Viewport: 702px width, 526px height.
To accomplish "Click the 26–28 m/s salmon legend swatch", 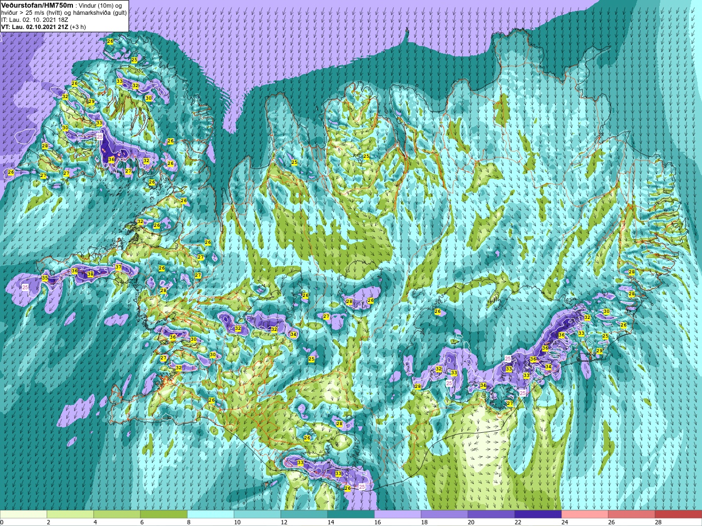I will (x=632, y=514).
